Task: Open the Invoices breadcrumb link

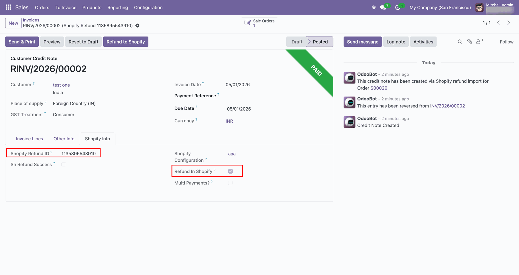Action: pyautogui.click(x=31, y=20)
